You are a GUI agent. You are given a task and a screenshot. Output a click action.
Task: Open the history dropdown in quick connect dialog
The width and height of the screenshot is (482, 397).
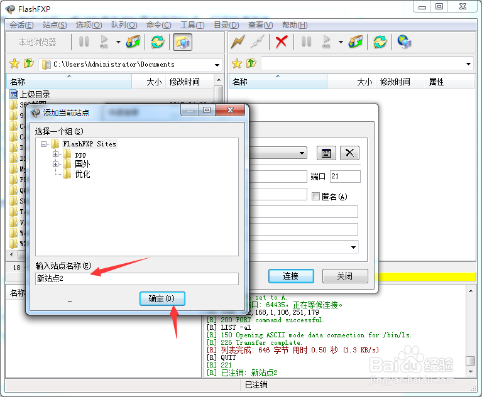(x=302, y=153)
